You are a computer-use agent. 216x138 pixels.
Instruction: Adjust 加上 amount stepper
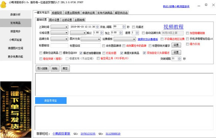[121, 33]
